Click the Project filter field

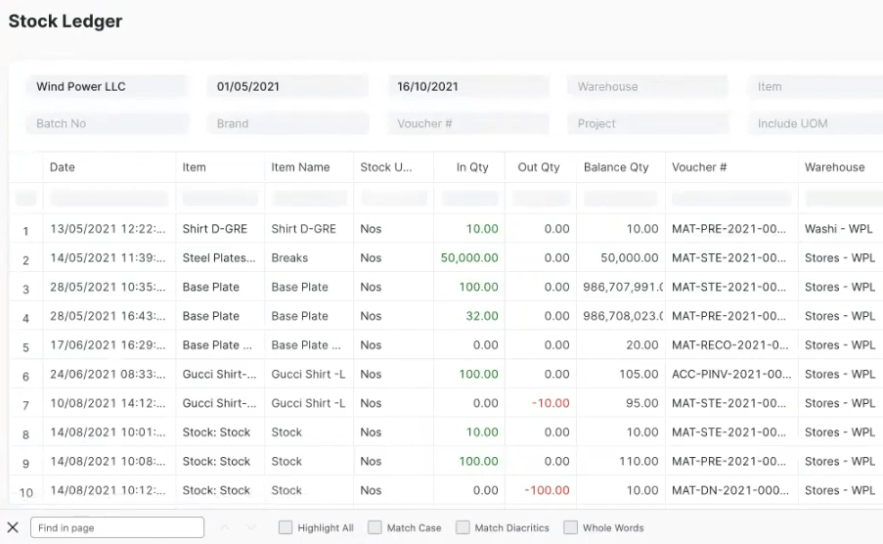coord(647,123)
